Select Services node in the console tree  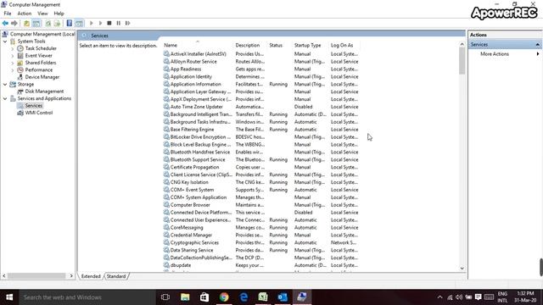pos(34,105)
